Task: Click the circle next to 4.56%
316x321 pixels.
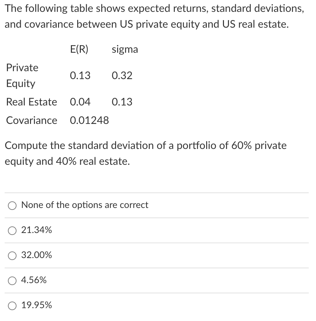Action: point(12,280)
